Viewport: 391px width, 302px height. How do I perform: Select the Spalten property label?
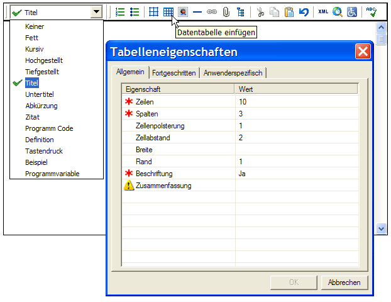tap(147, 114)
